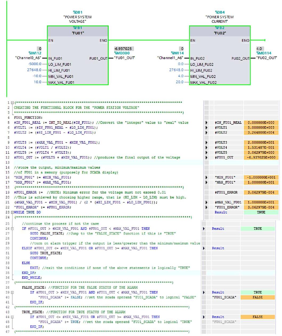Screen dimensions: 282x336
Task: Click the greyed "FU01_SCADA" watch entry line 45
Action: tap(224, 322)
